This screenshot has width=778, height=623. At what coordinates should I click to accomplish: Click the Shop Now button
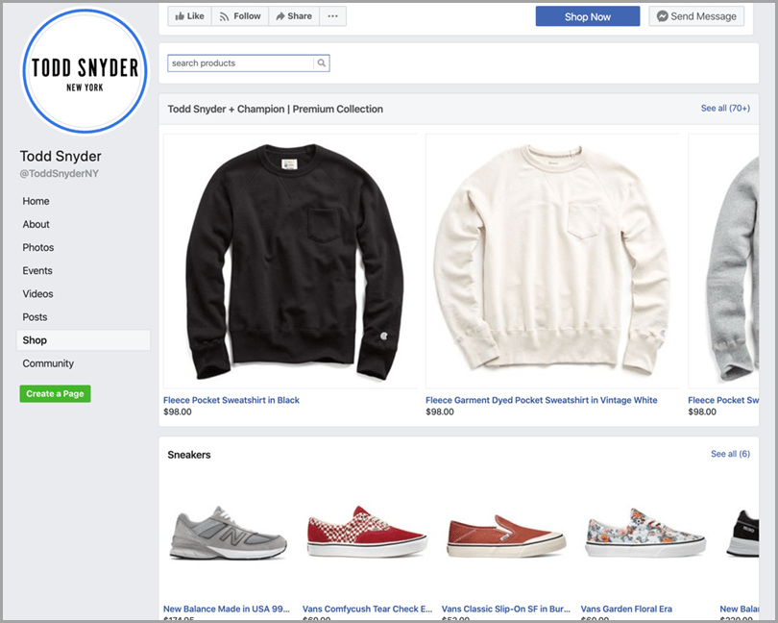tap(588, 16)
